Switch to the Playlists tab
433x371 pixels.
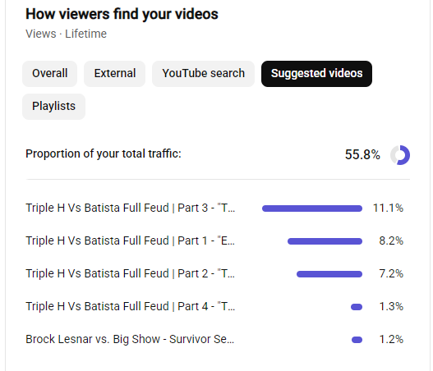click(54, 107)
